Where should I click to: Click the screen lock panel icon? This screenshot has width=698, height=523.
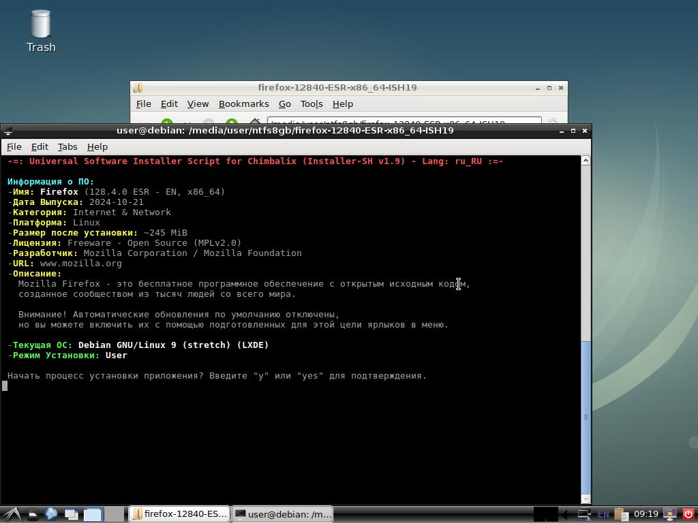[669, 514]
